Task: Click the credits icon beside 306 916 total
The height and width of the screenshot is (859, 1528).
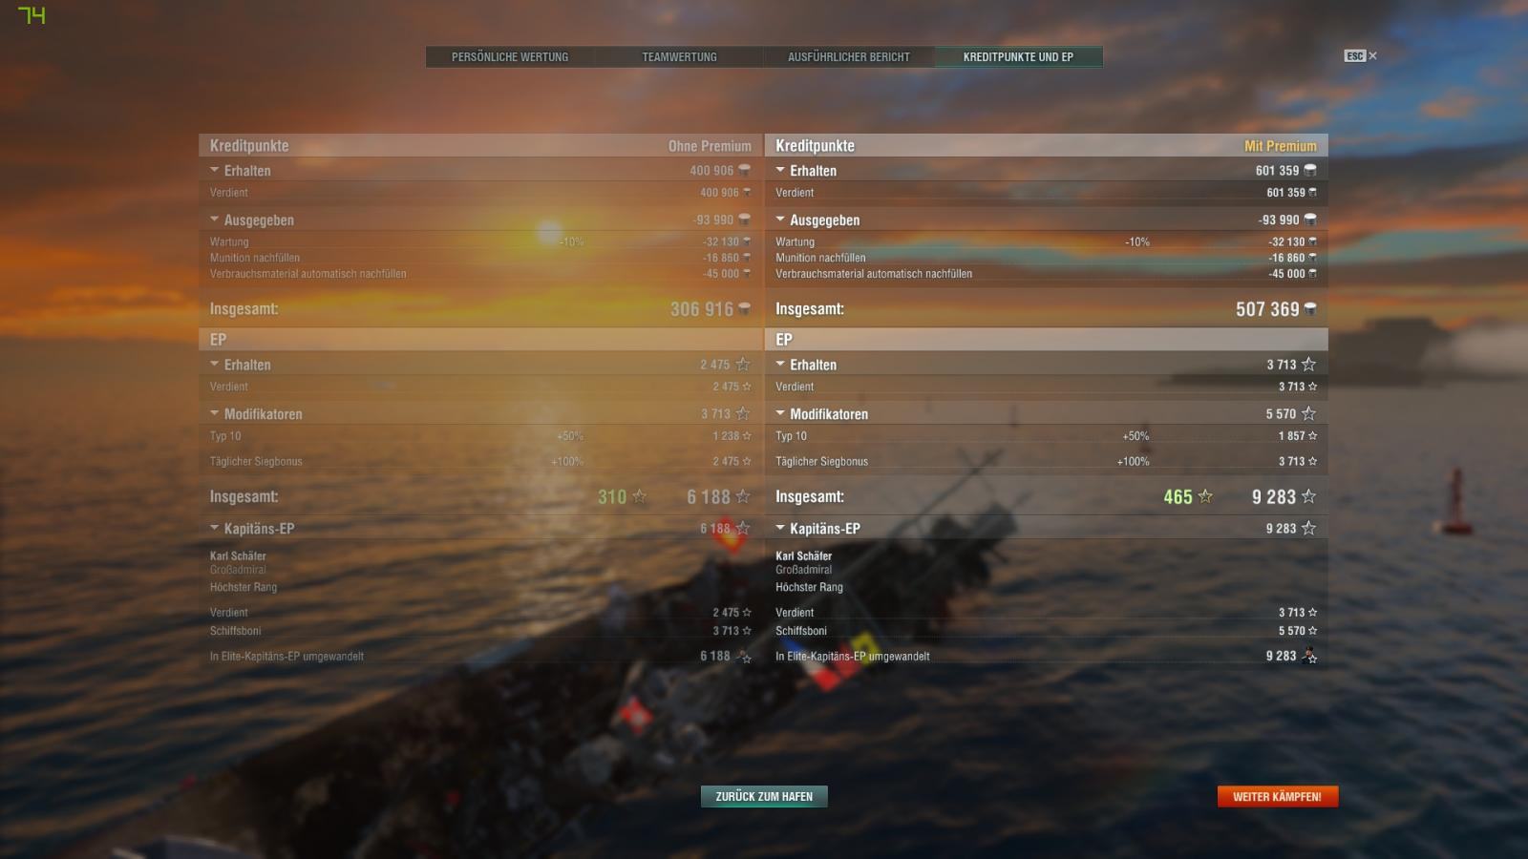Action: coord(744,308)
